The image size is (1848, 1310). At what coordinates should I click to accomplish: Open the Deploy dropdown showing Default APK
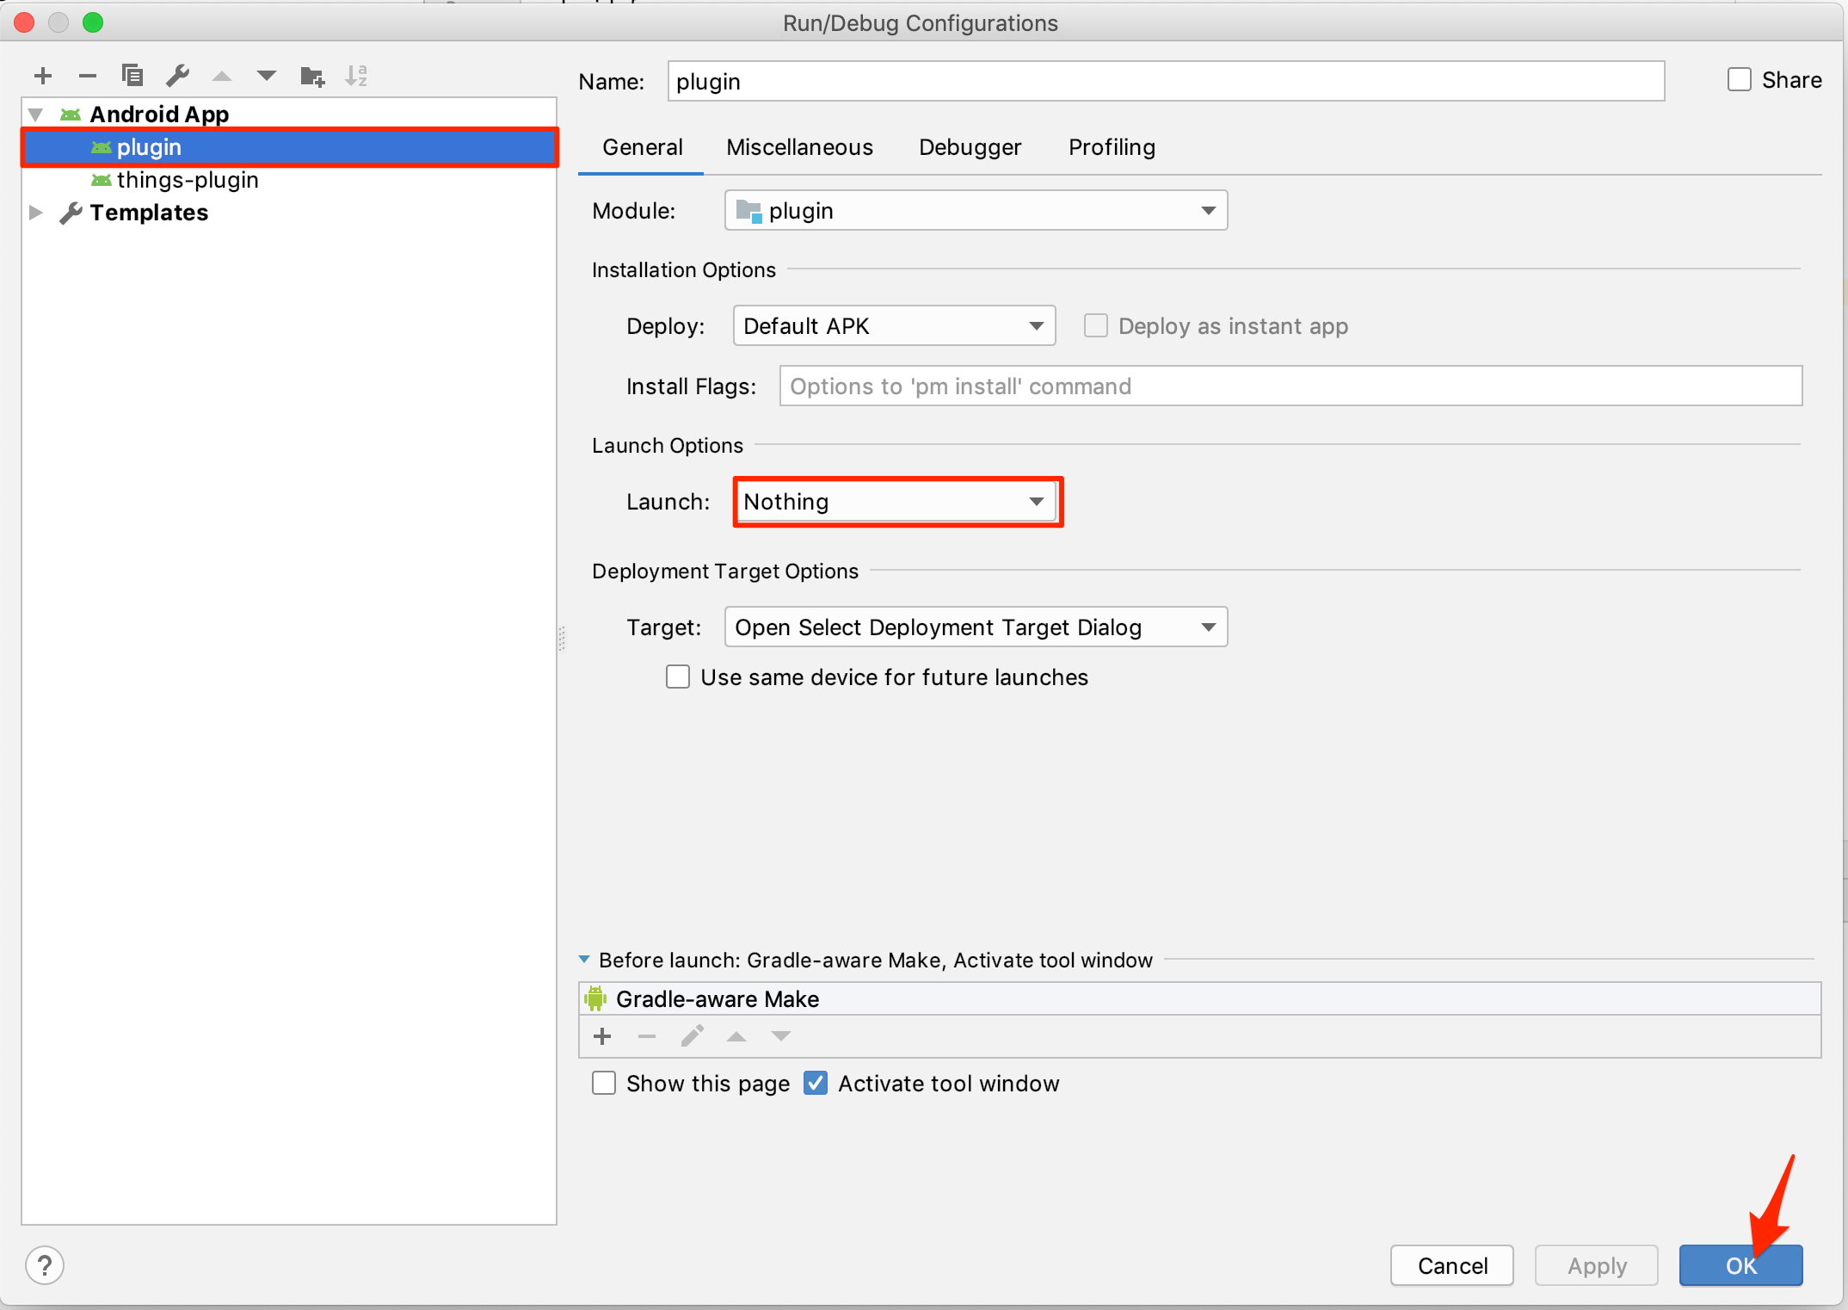(893, 326)
